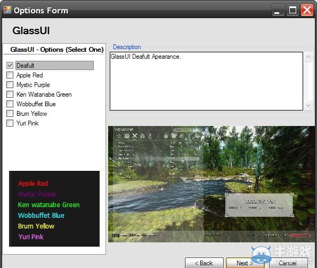Click the Options Form title bar icon
The width and height of the screenshot is (317, 268).
pos(7,10)
